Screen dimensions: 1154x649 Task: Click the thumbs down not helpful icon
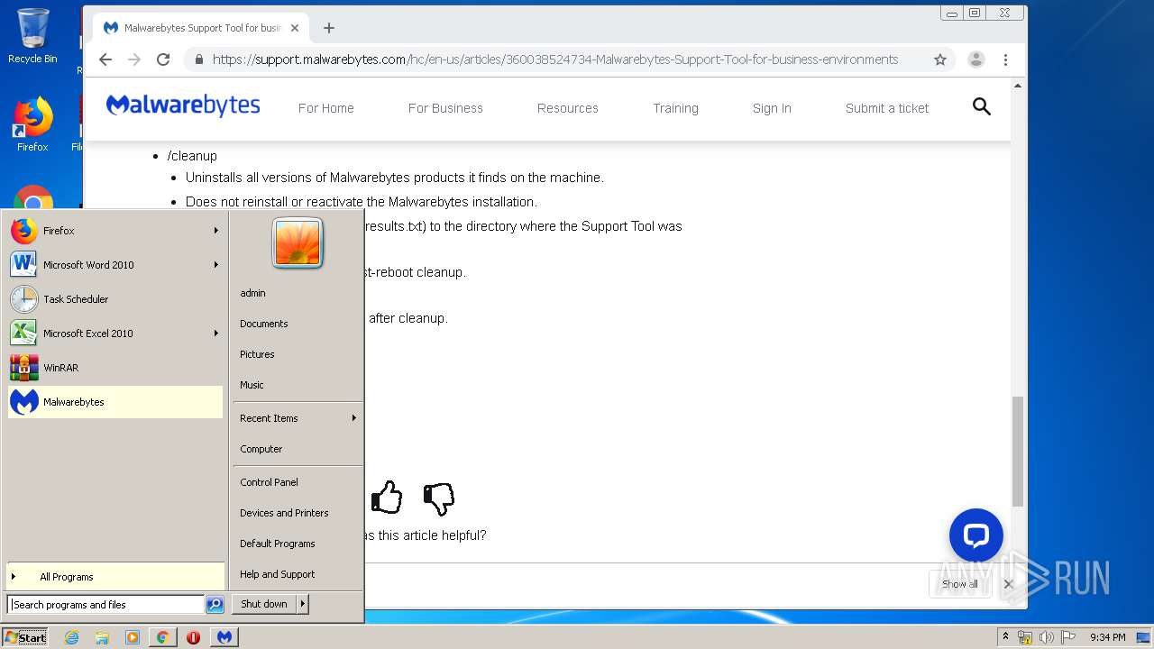[439, 498]
